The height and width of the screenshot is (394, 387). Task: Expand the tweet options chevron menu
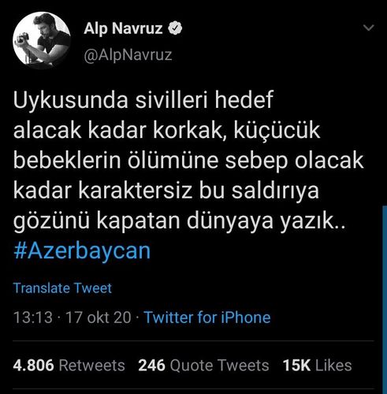tap(368, 28)
